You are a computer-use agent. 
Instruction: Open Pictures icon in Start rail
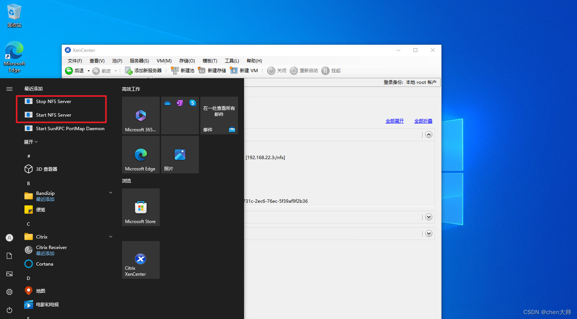(9, 274)
